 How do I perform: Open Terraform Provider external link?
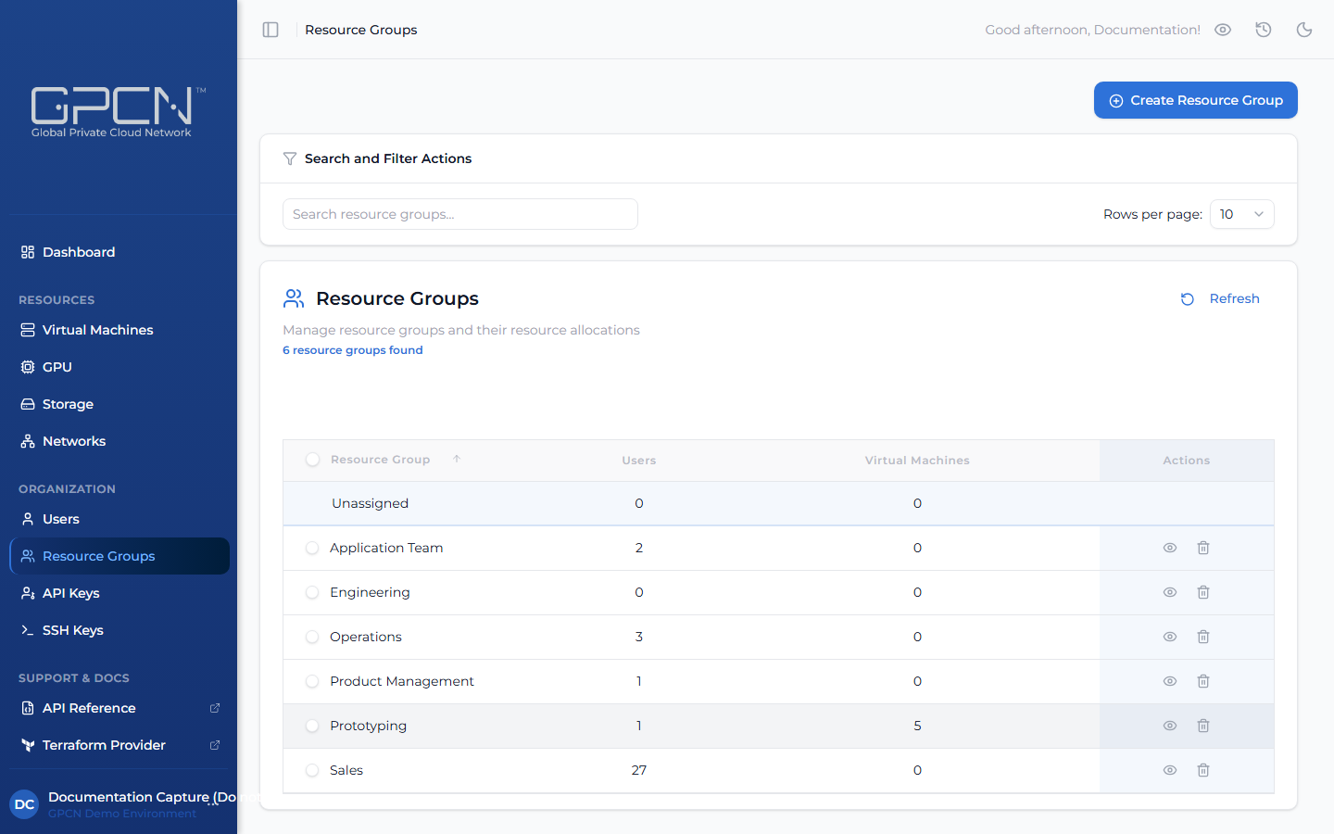point(120,745)
